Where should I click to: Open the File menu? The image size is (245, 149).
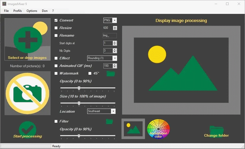(6, 11)
